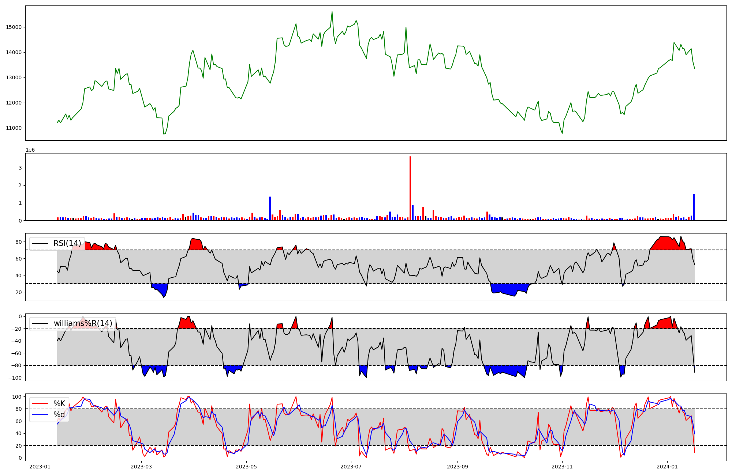Image resolution: width=732 pixels, height=475 pixels.
Task: Click the tall blue volume bar in mid-May 2023
Action: [270, 209]
